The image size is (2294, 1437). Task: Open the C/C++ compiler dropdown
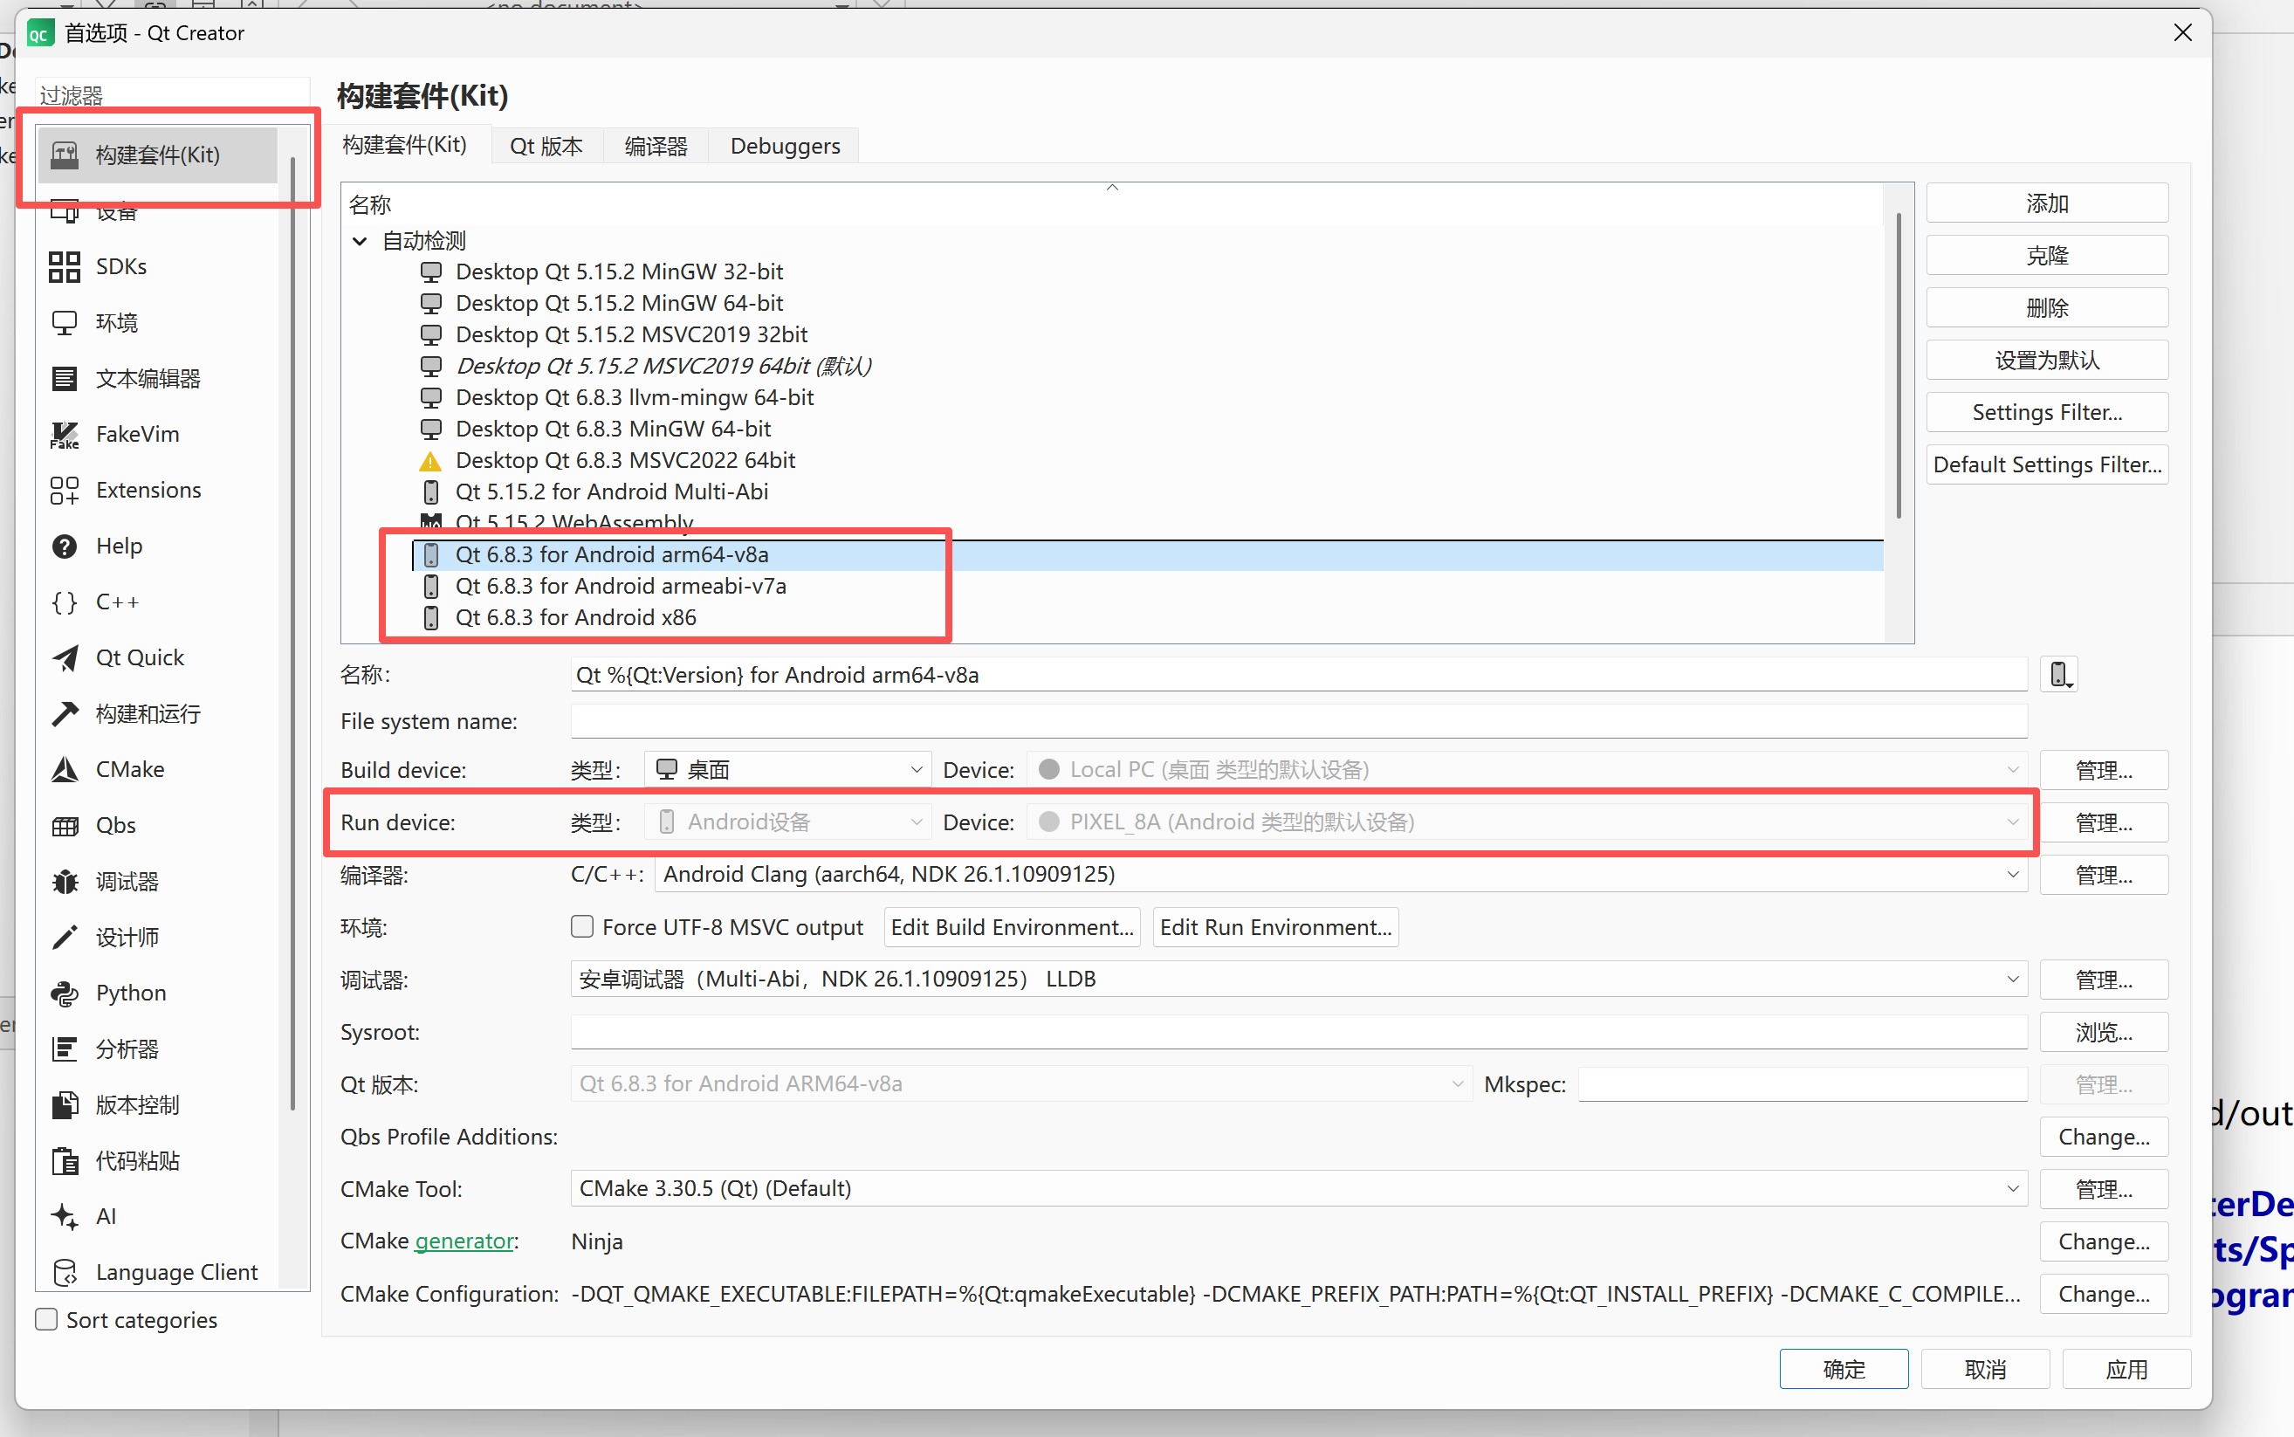point(1340,875)
